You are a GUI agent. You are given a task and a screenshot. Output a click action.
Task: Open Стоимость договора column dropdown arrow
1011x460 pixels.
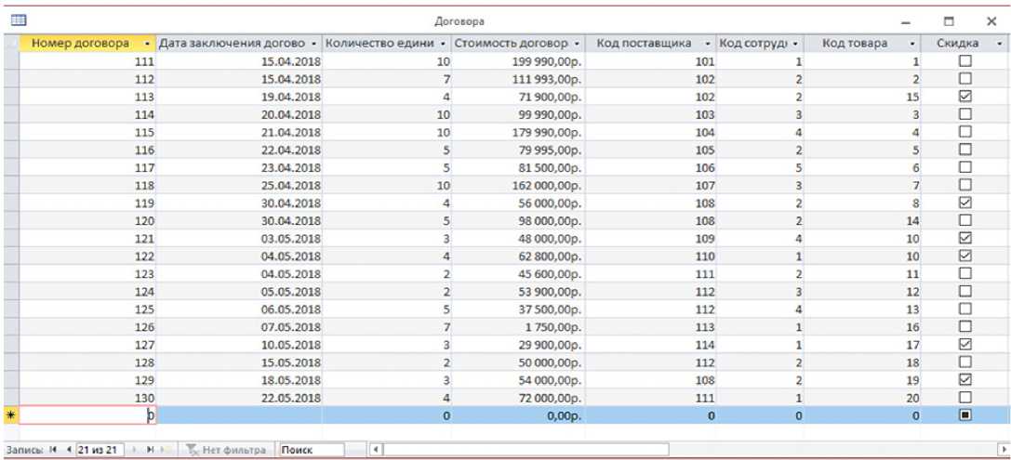pyautogui.click(x=577, y=43)
